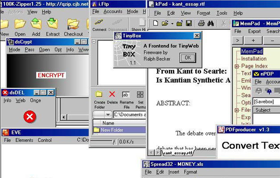This screenshot has height=178, width=280.
Task: Click the kPad printer icon
Action: click(201, 23)
